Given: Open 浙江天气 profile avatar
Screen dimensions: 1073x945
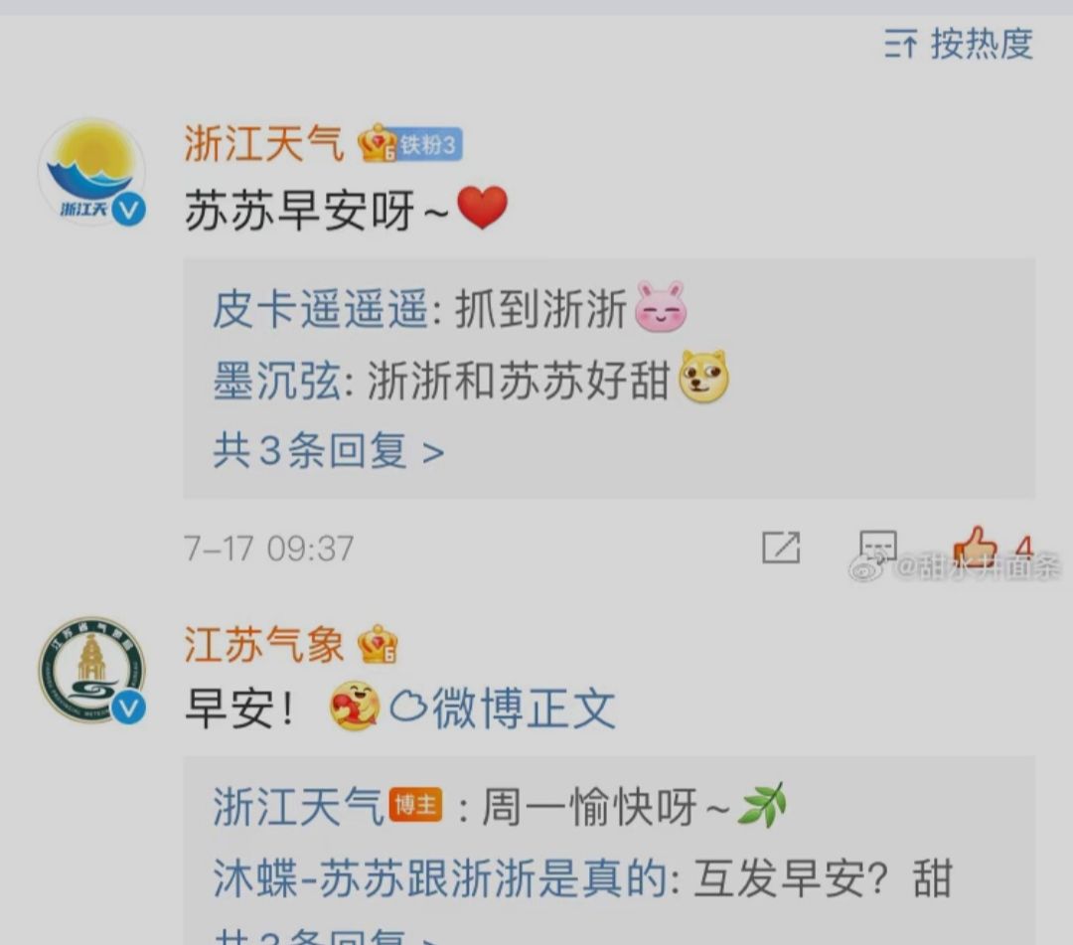Looking at the screenshot, I should click(91, 173).
